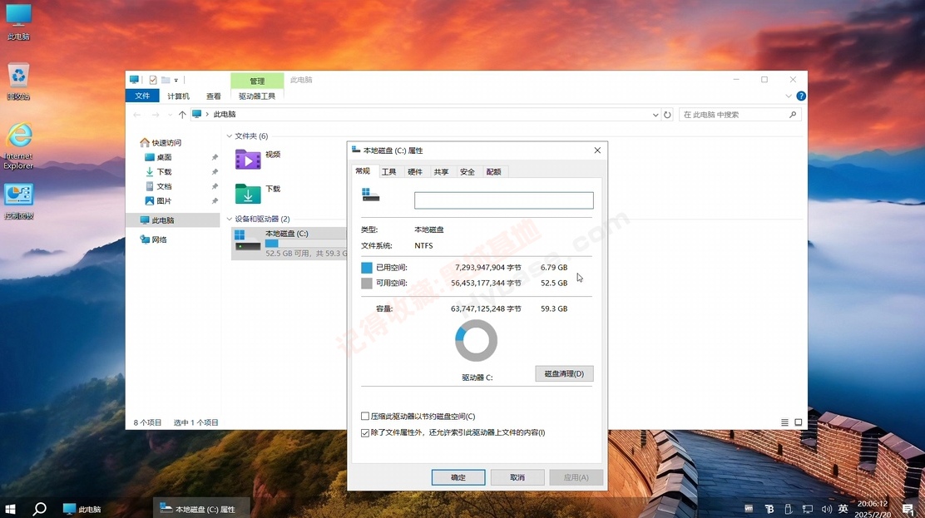Open the 此电脑 desktop icon
The height and width of the screenshot is (518, 925).
coord(18,22)
